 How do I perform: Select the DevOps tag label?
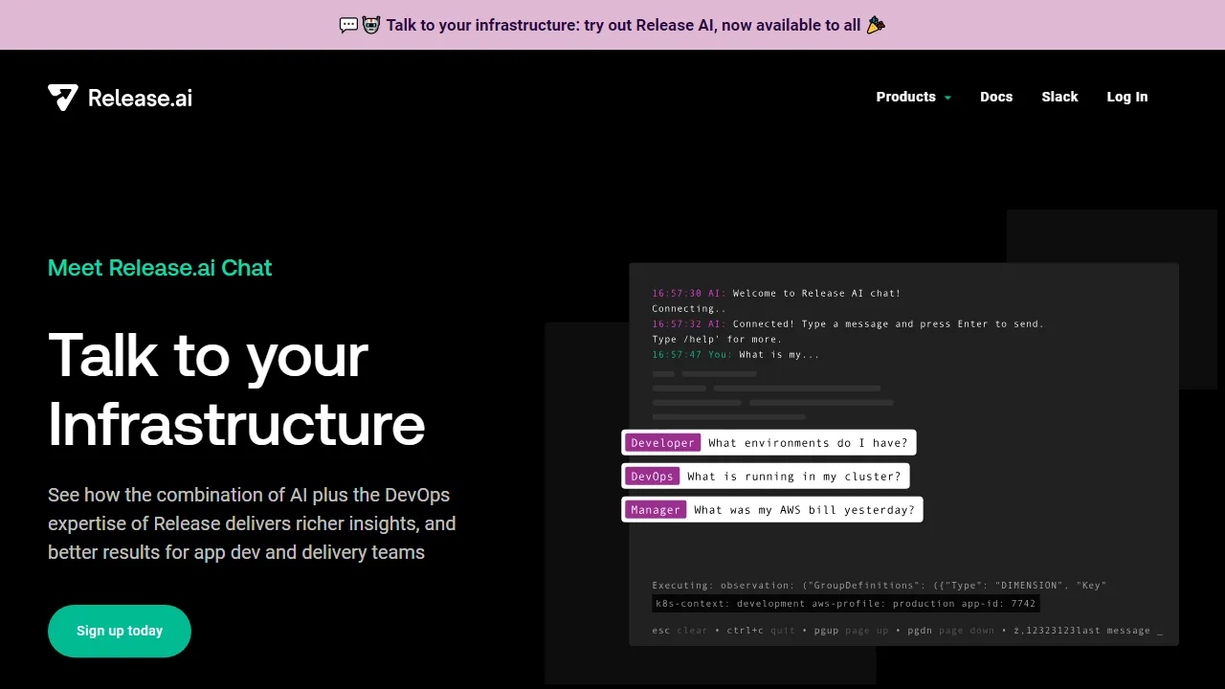652,476
